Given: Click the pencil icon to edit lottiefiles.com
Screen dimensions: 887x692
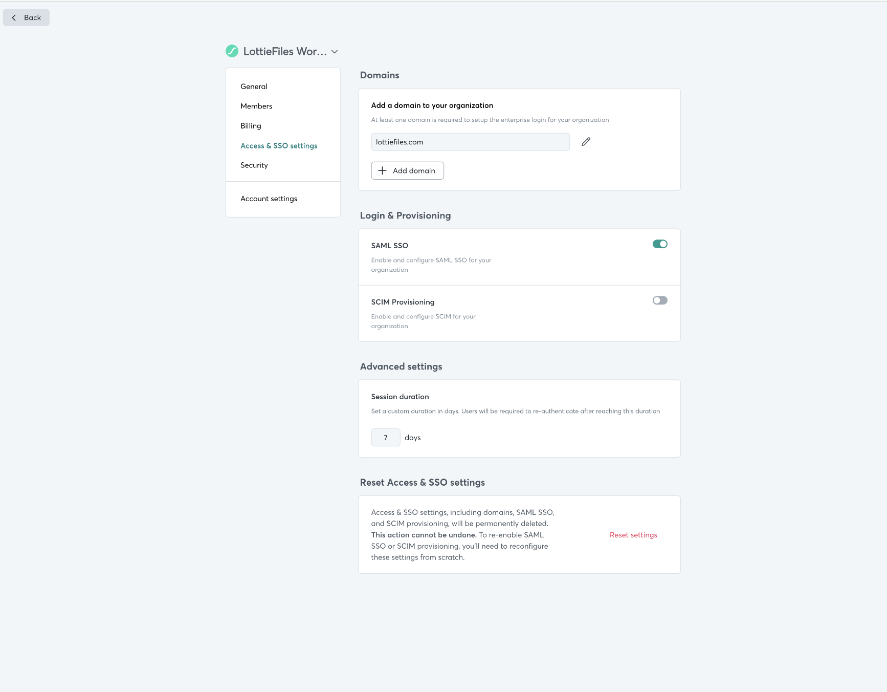Looking at the screenshot, I should tap(586, 142).
